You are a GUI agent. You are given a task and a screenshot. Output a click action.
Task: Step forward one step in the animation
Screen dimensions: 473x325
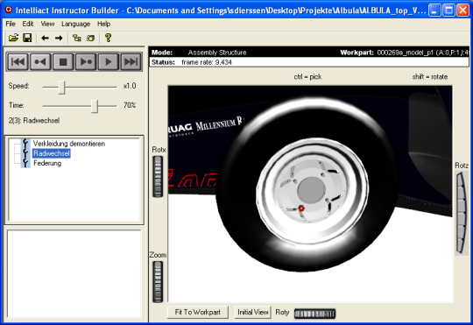pyautogui.click(x=86, y=62)
